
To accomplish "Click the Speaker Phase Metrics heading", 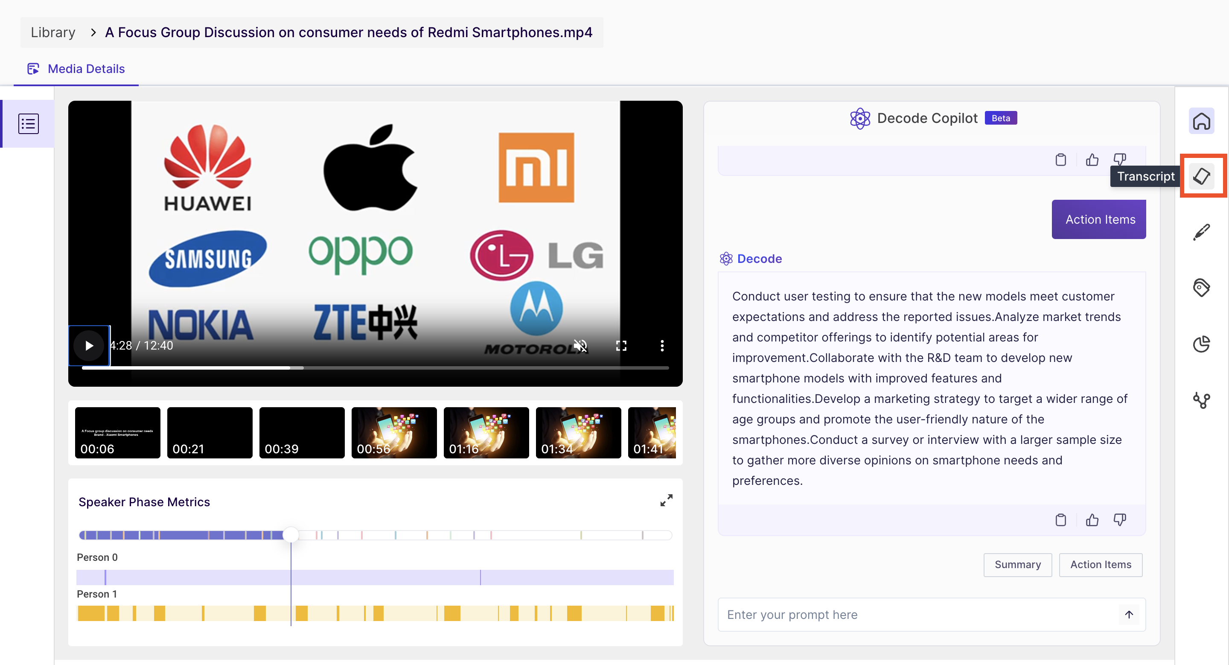I will click(x=144, y=502).
